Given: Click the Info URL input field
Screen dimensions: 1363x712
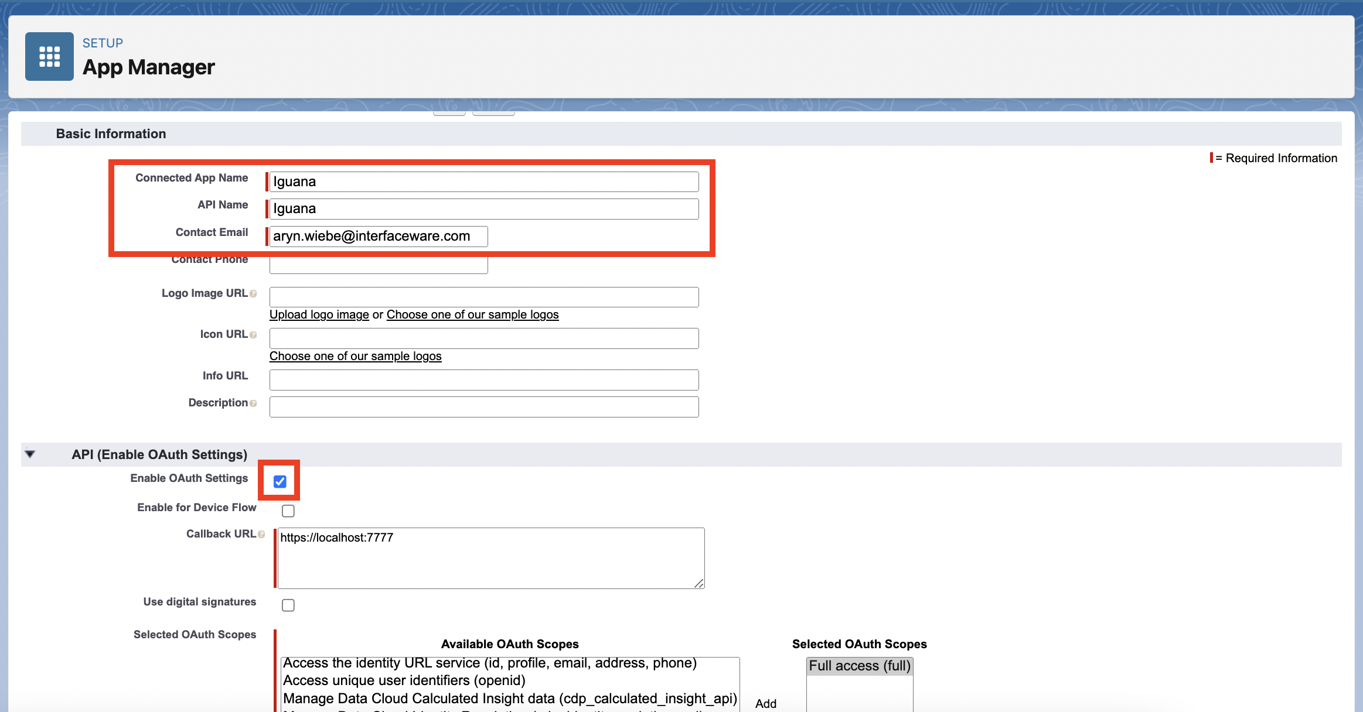Looking at the screenshot, I should pyautogui.click(x=484, y=379).
